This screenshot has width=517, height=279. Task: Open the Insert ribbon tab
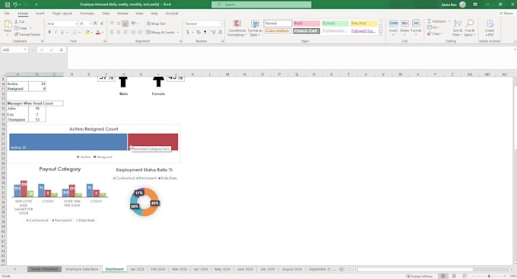(40, 14)
